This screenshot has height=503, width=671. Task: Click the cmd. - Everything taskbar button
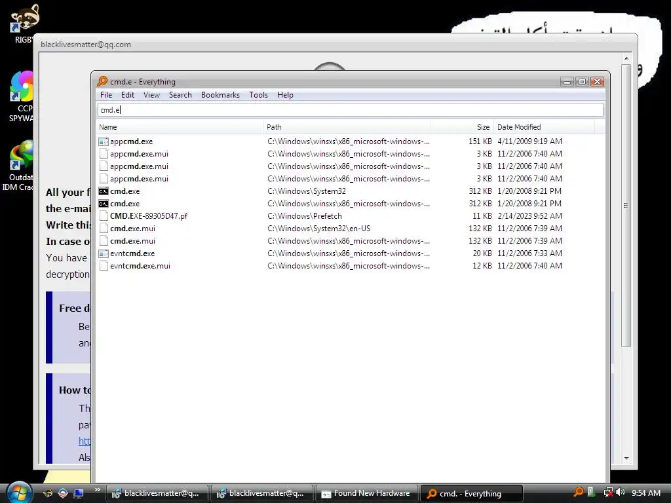coord(472,493)
